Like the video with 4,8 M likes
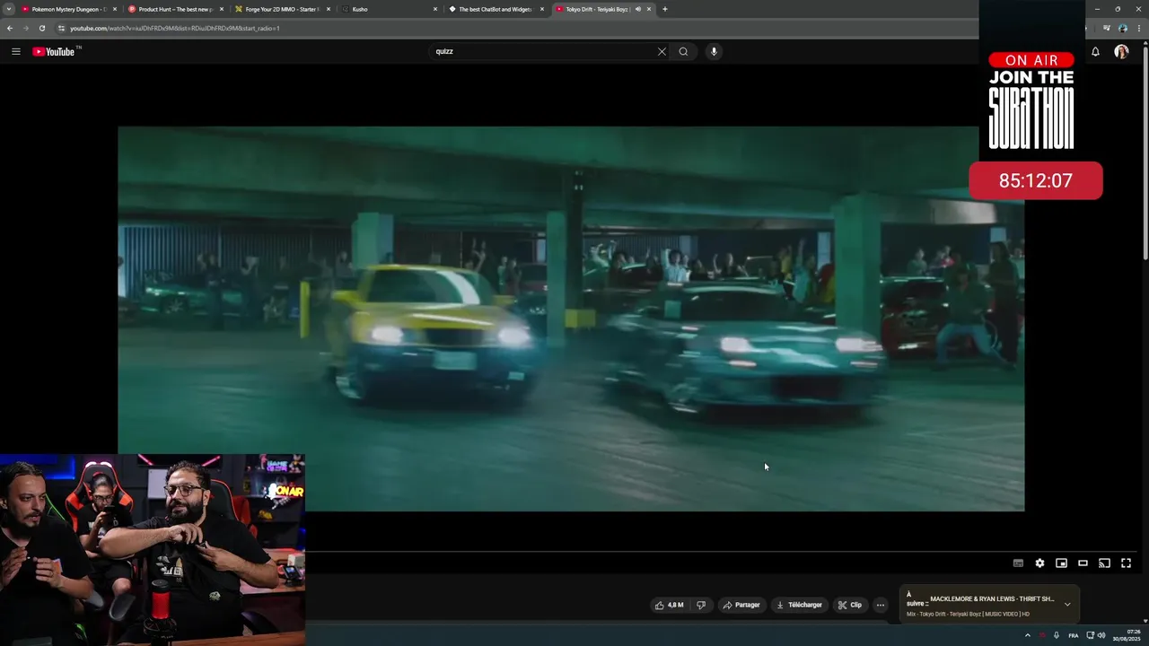The width and height of the screenshot is (1149, 646). click(669, 605)
